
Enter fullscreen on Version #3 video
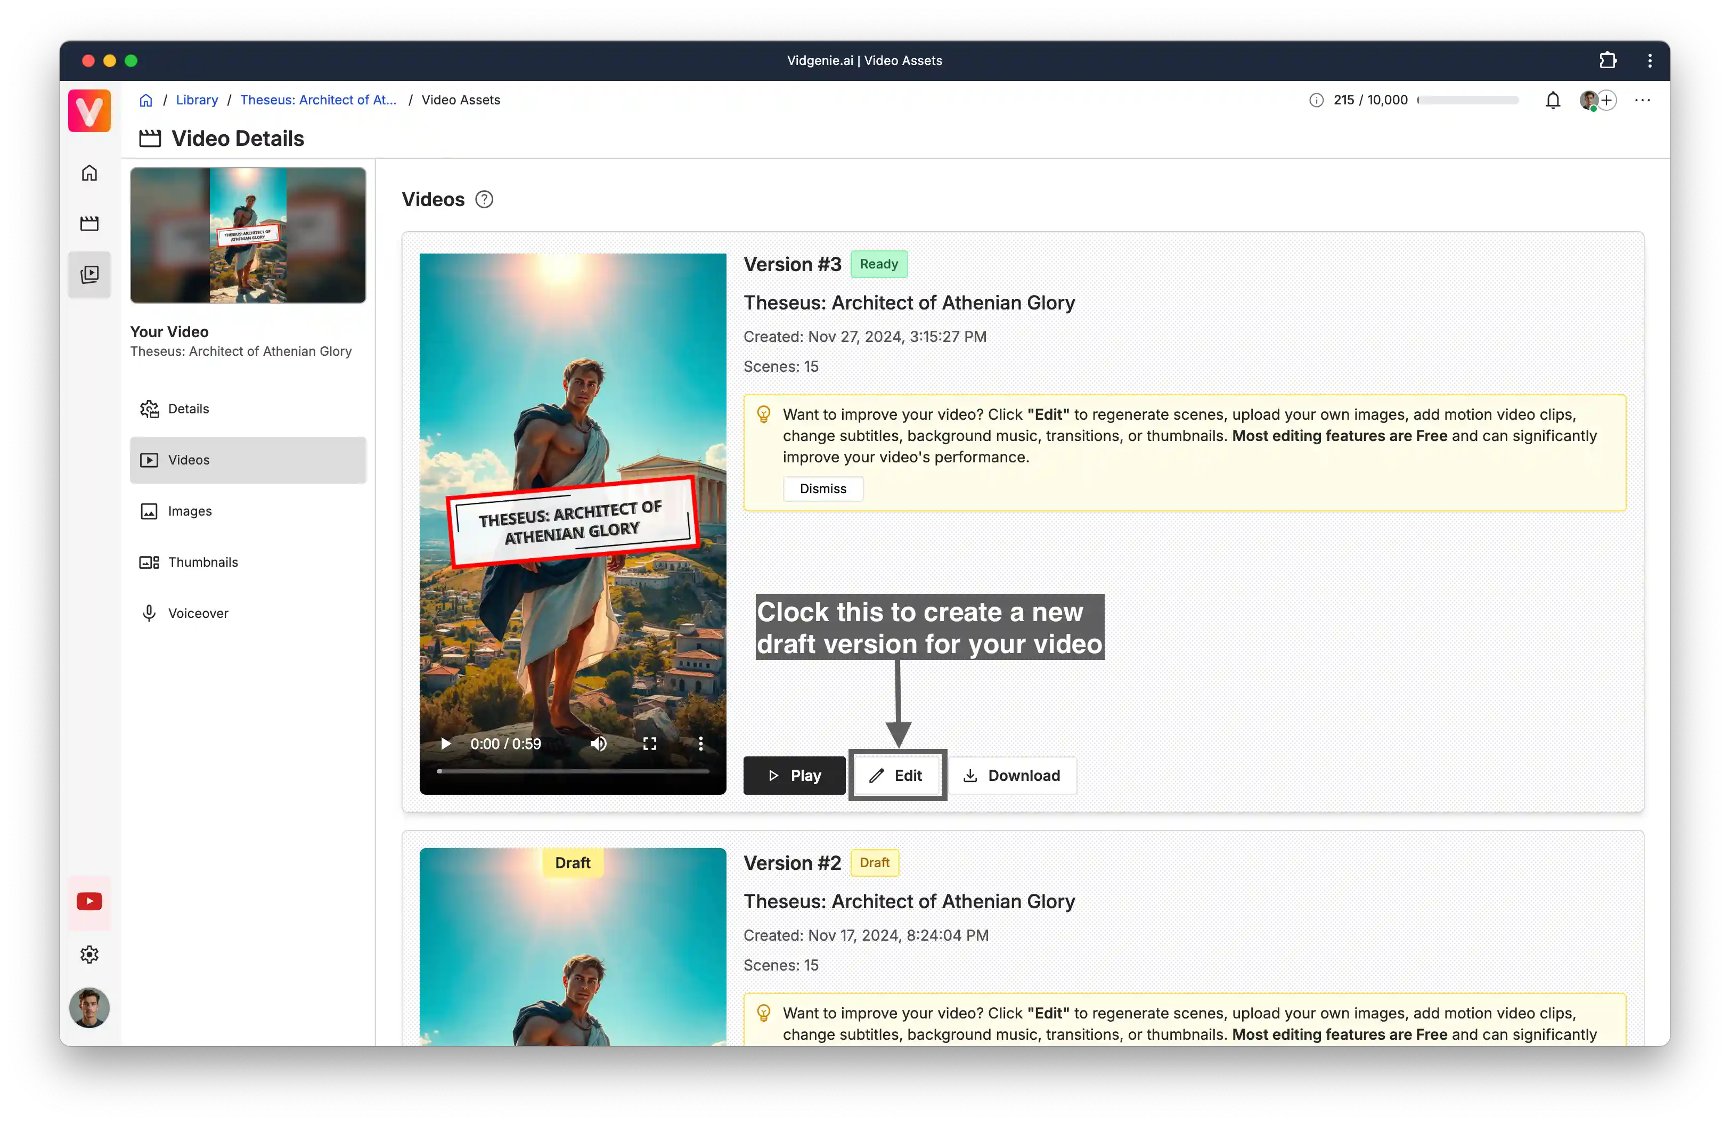650,744
